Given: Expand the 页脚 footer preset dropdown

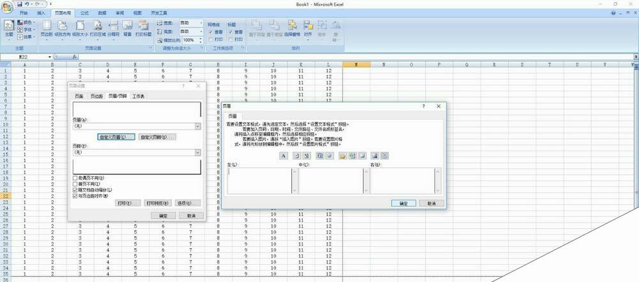Looking at the screenshot, I should [x=198, y=152].
